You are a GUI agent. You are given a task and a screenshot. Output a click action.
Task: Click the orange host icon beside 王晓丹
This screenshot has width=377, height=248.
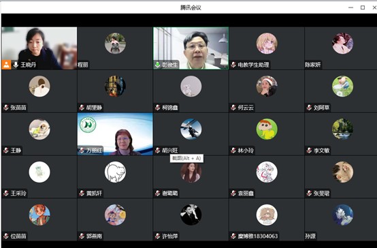(7, 65)
